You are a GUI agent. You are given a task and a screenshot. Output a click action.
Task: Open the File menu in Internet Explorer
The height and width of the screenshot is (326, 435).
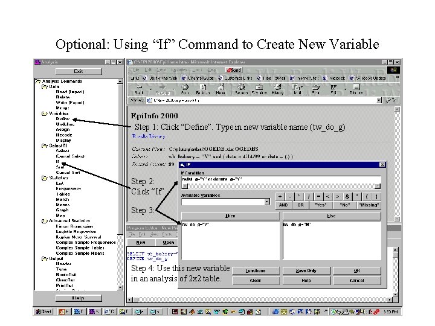click(x=137, y=70)
